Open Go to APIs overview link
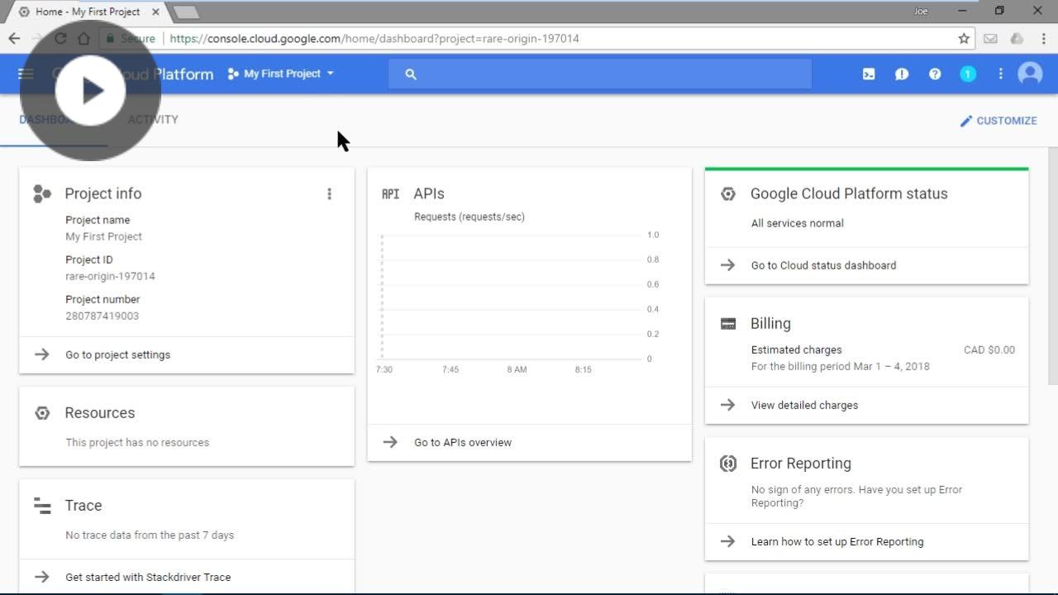 click(x=463, y=442)
